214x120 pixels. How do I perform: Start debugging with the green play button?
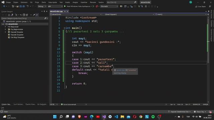[x=65, y=6]
